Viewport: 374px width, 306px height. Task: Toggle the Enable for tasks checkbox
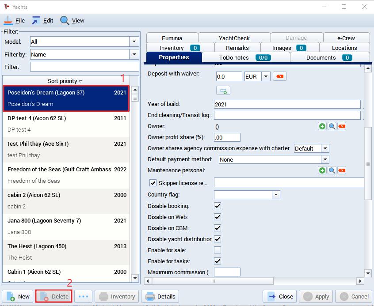218,261
